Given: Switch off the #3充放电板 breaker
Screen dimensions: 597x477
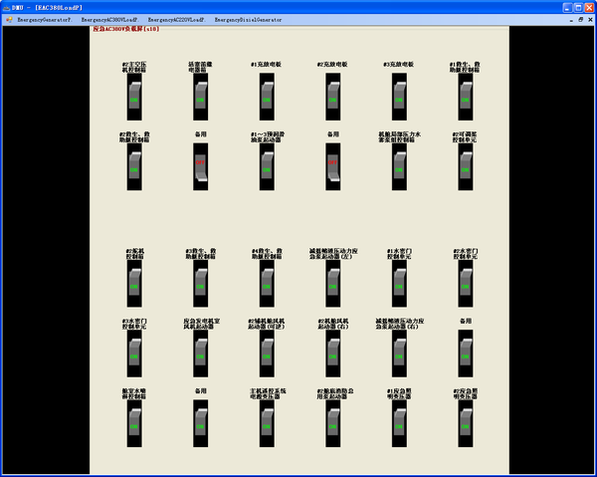Looking at the screenshot, I should tap(398, 98).
